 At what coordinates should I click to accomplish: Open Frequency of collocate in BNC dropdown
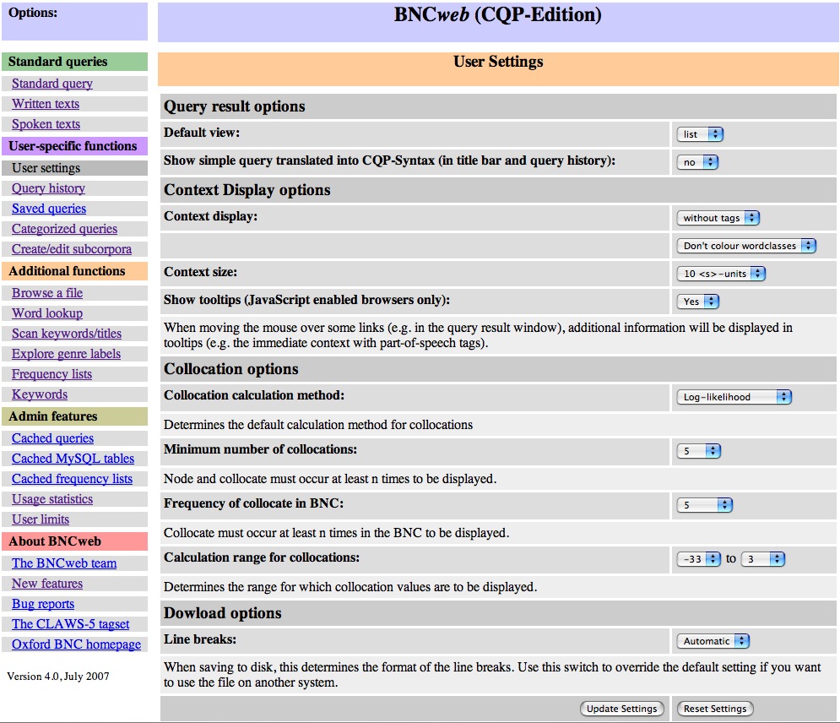point(705,505)
